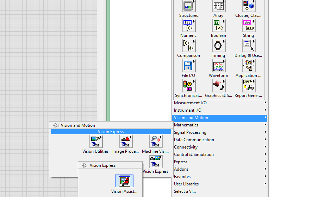Open the Vision Express subpalette icon

tap(156, 162)
